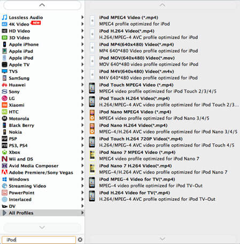Click the Apple TV black icon
This screenshot has height=244, width=240.
[x=4, y=64]
